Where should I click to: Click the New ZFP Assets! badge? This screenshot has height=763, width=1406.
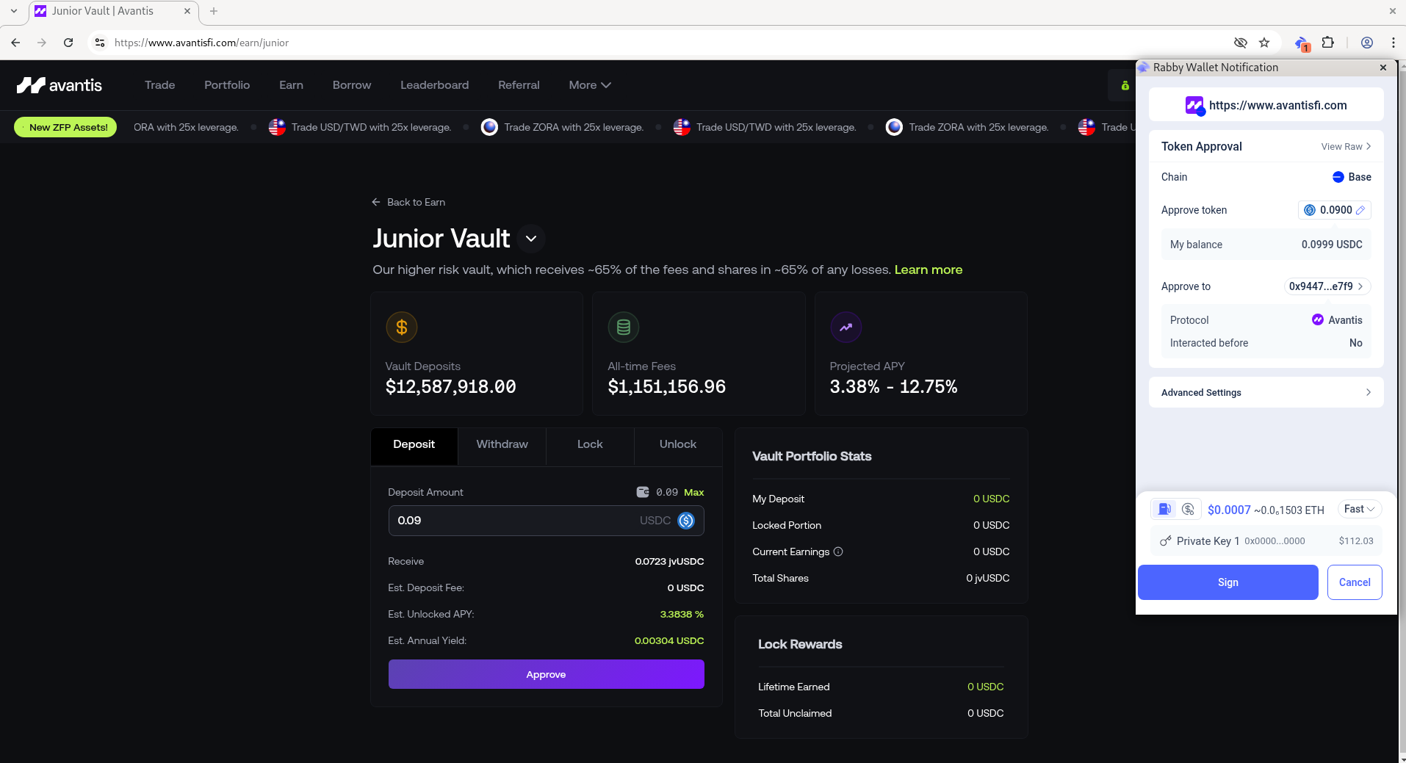(65, 127)
